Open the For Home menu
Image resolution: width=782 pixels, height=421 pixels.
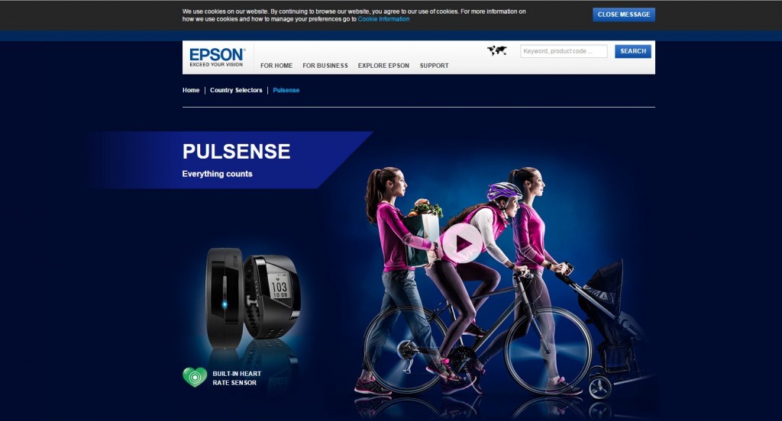pos(276,66)
